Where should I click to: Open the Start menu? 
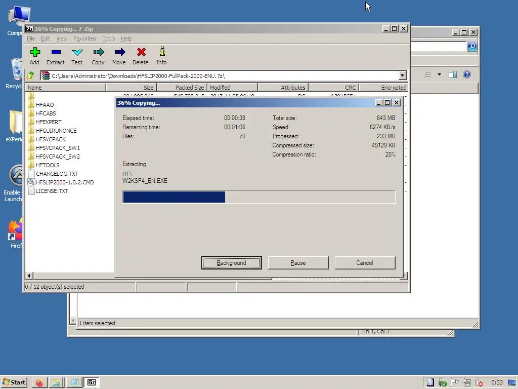tap(14, 382)
